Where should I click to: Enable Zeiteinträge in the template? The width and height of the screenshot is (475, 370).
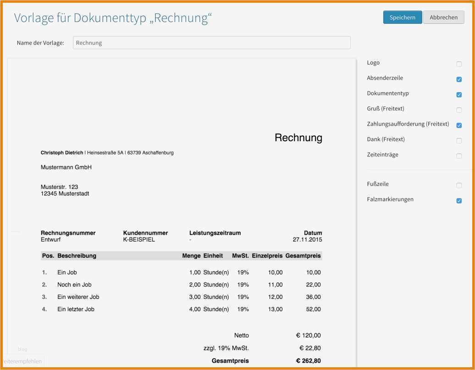point(459,156)
